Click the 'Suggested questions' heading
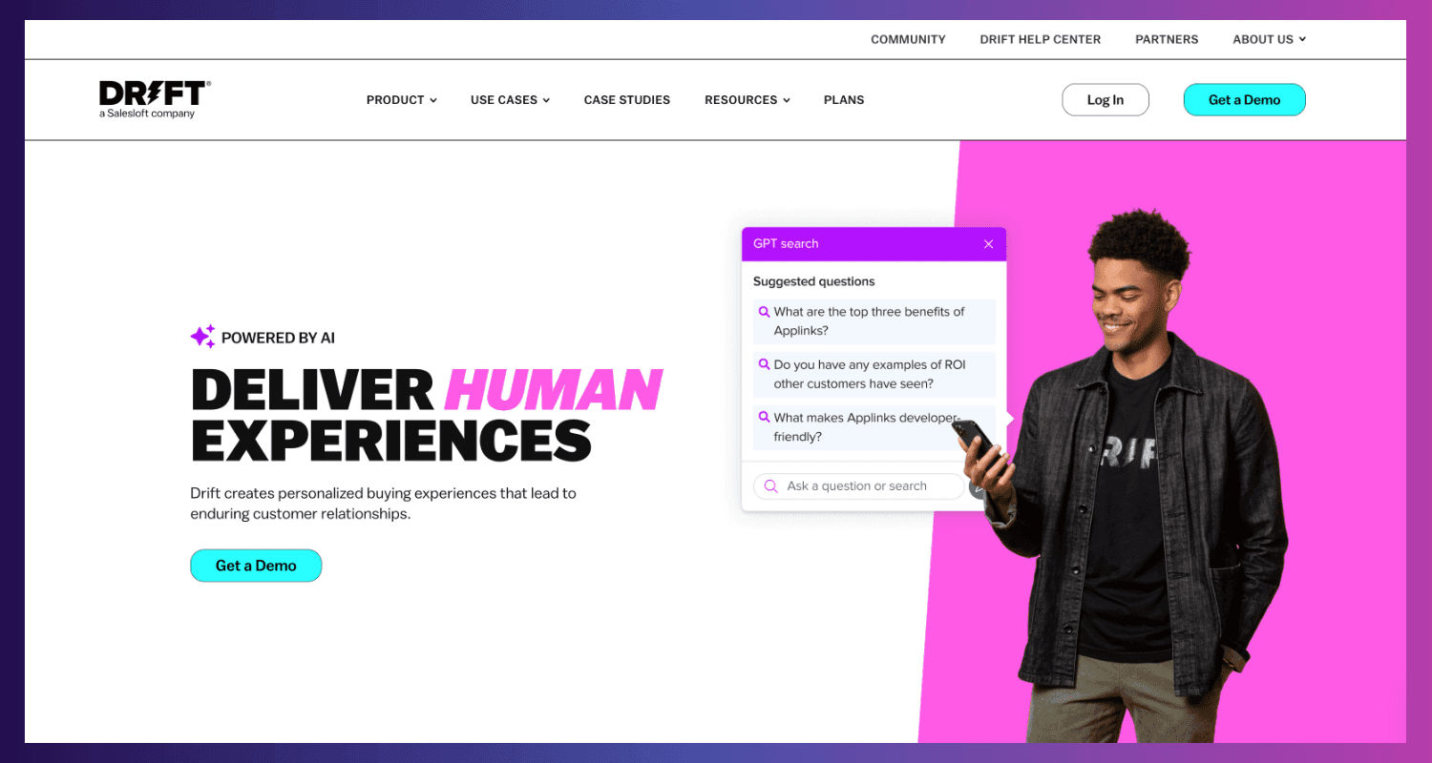 [813, 281]
